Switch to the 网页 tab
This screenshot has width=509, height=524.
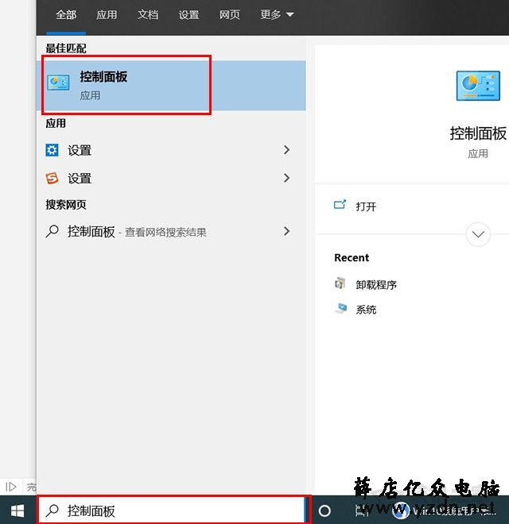click(230, 15)
